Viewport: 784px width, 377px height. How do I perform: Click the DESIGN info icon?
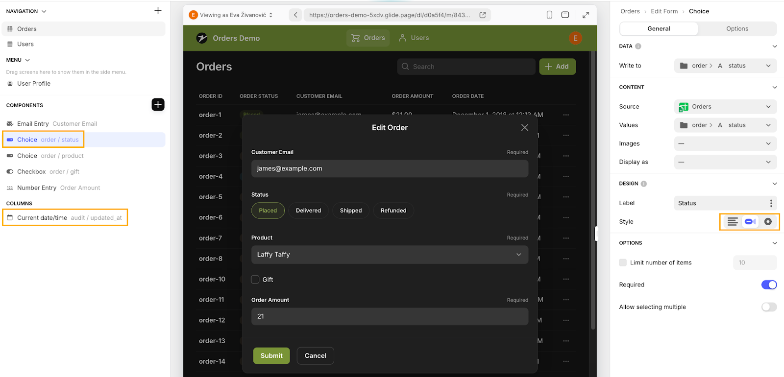(x=644, y=184)
